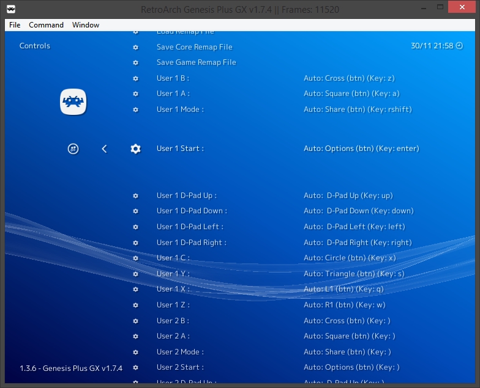Select the User 1 C entry
The height and width of the screenshot is (388, 480).
coord(173,258)
